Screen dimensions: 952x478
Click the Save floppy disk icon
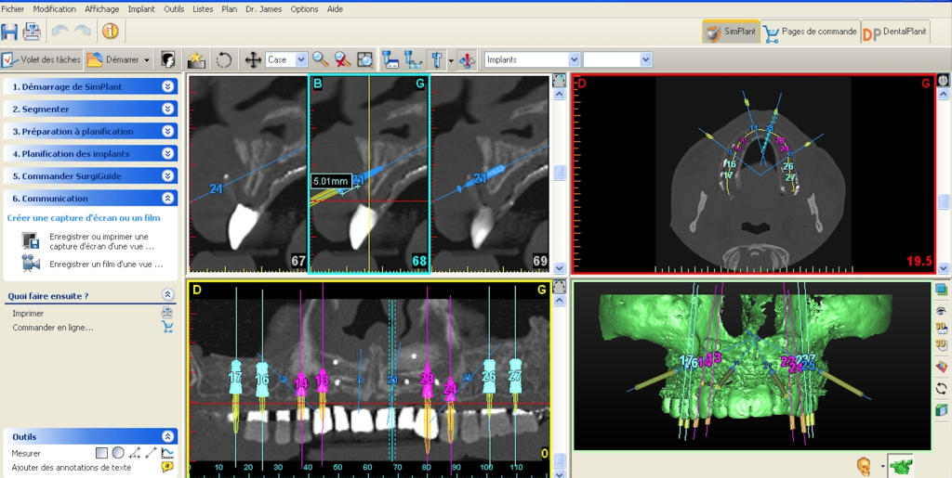[x=10, y=32]
